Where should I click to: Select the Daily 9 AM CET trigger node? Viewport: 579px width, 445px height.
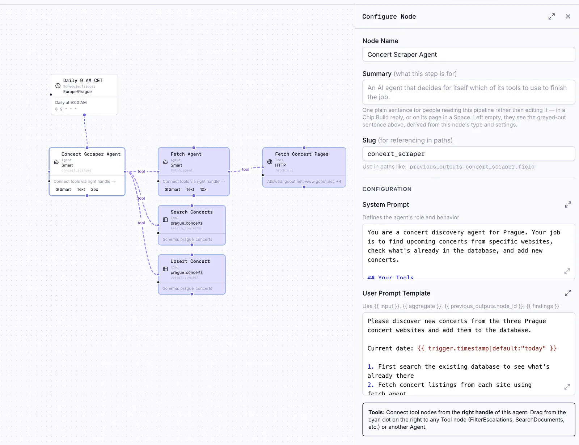84,94
